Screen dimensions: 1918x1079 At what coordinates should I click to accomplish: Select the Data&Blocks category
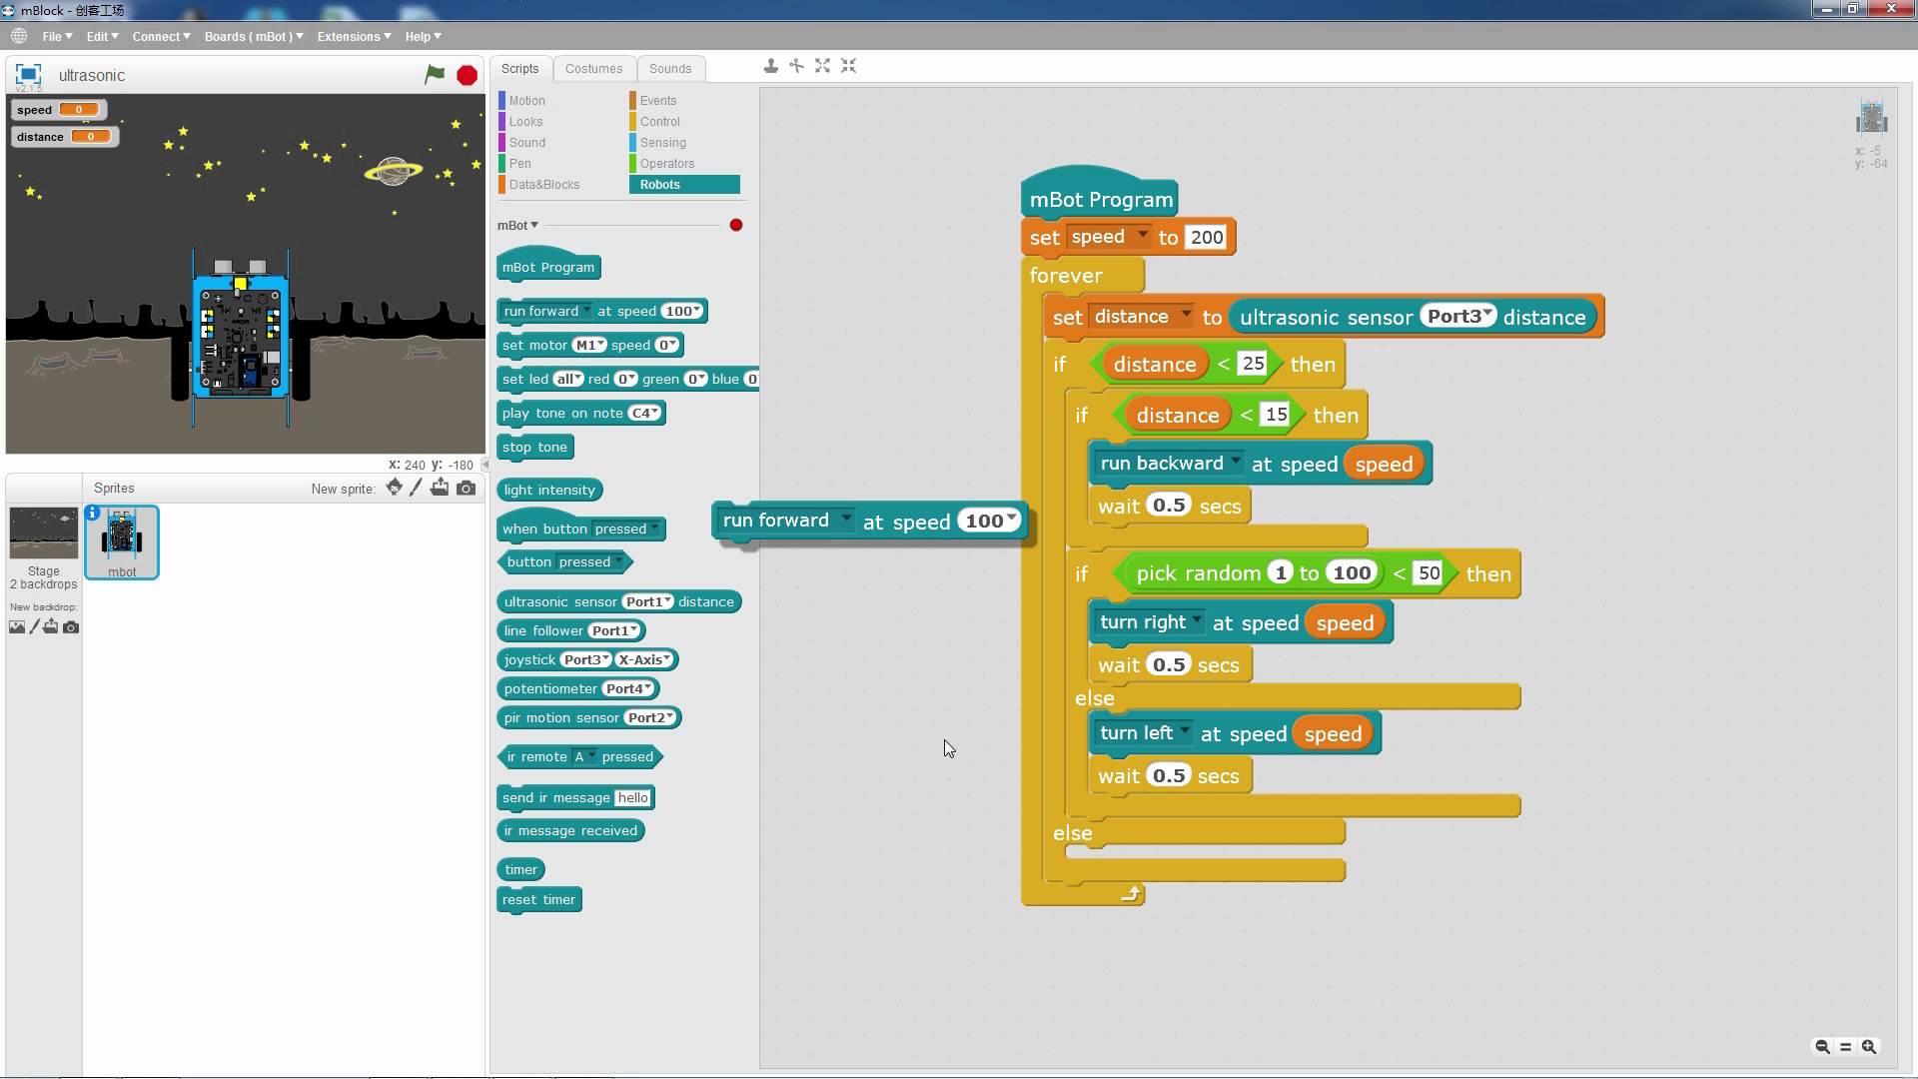[543, 185]
